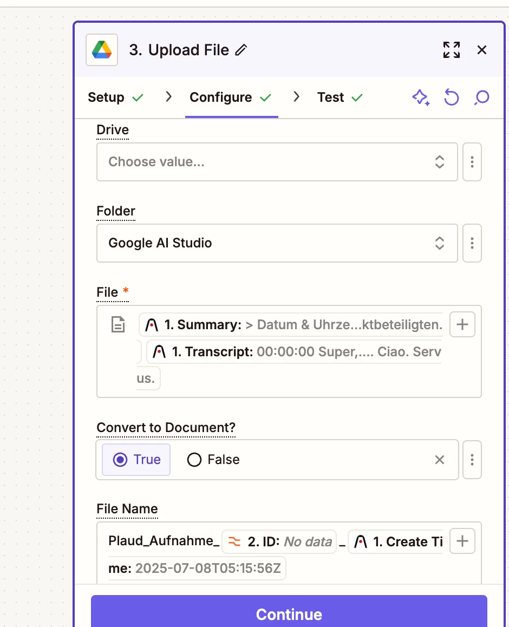Expand the step panel to full screen

point(451,50)
